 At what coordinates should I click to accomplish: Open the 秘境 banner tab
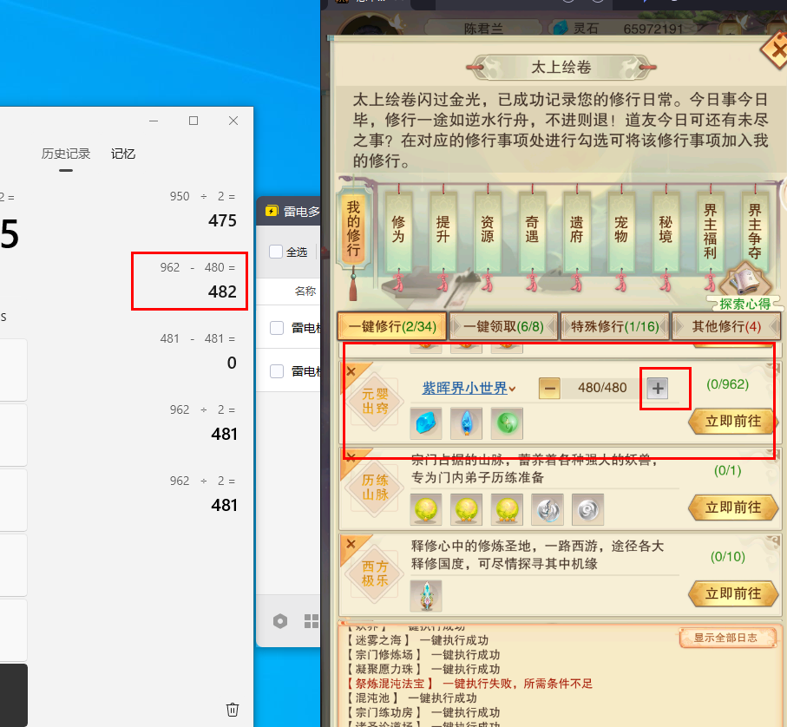666,232
